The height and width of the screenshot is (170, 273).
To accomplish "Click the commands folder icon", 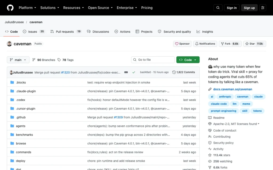I will (x=12, y=152).
